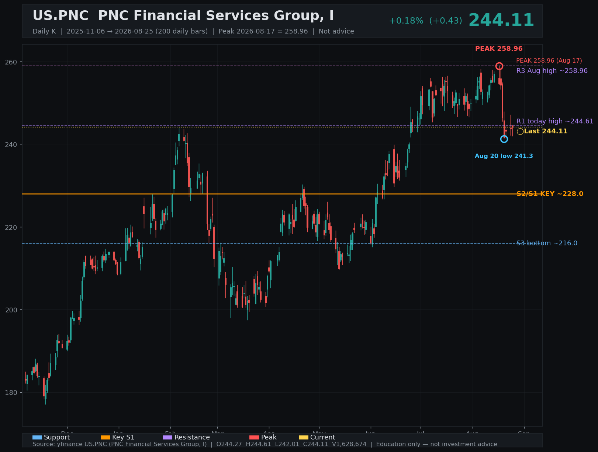Click the purple Resistance legend swatch
The height and width of the screenshot is (452, 598).
pos(167,438)
